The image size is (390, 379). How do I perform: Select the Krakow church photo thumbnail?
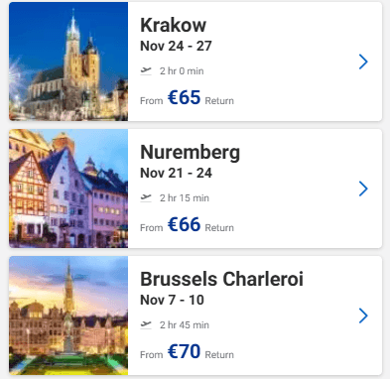(x=68, y=62)
